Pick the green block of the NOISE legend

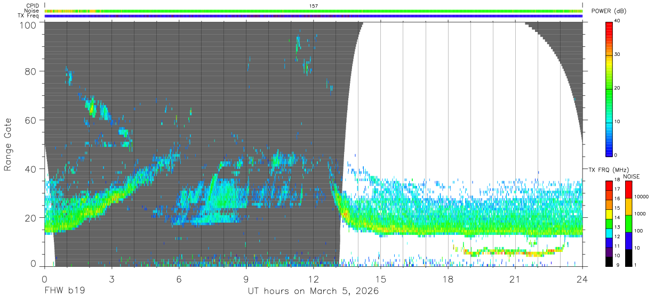pyautogui.click(x=628, y=223)
